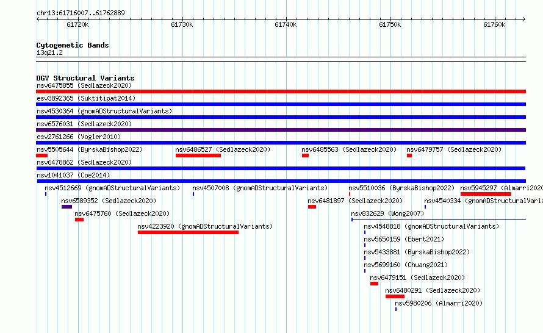The width and height of the screenshot is (543, 333).
Task: Select the red bar under nsv6479151
Action: pyautogui.click(x=374, y=284)
